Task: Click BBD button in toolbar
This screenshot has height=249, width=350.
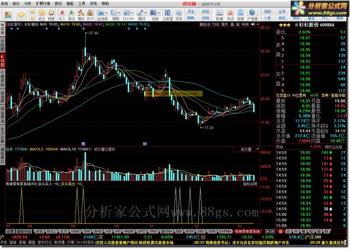Action: pos(191,18)
